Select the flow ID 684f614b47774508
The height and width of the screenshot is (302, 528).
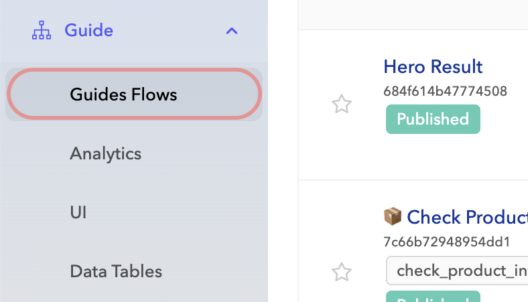click(x=445, y=91)
